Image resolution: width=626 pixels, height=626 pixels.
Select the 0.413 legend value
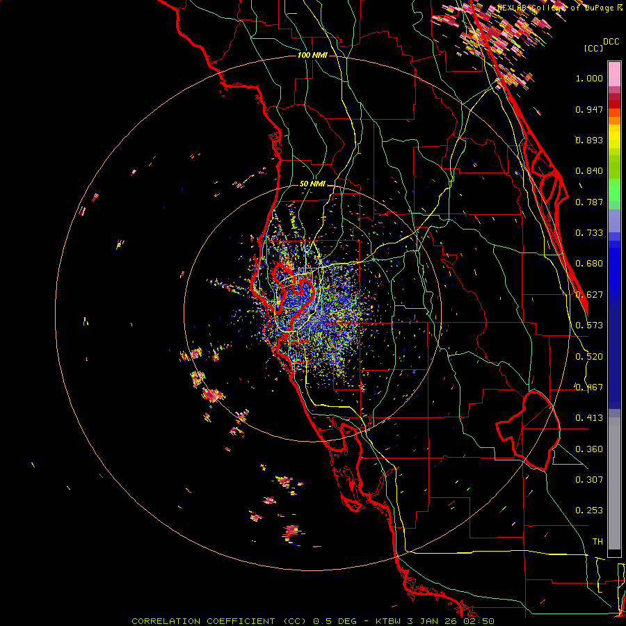589,418
